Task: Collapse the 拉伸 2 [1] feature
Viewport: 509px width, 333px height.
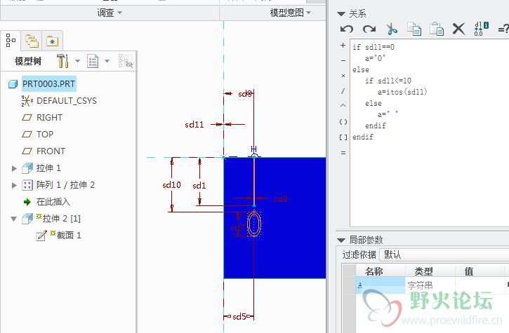Action: 13,219
